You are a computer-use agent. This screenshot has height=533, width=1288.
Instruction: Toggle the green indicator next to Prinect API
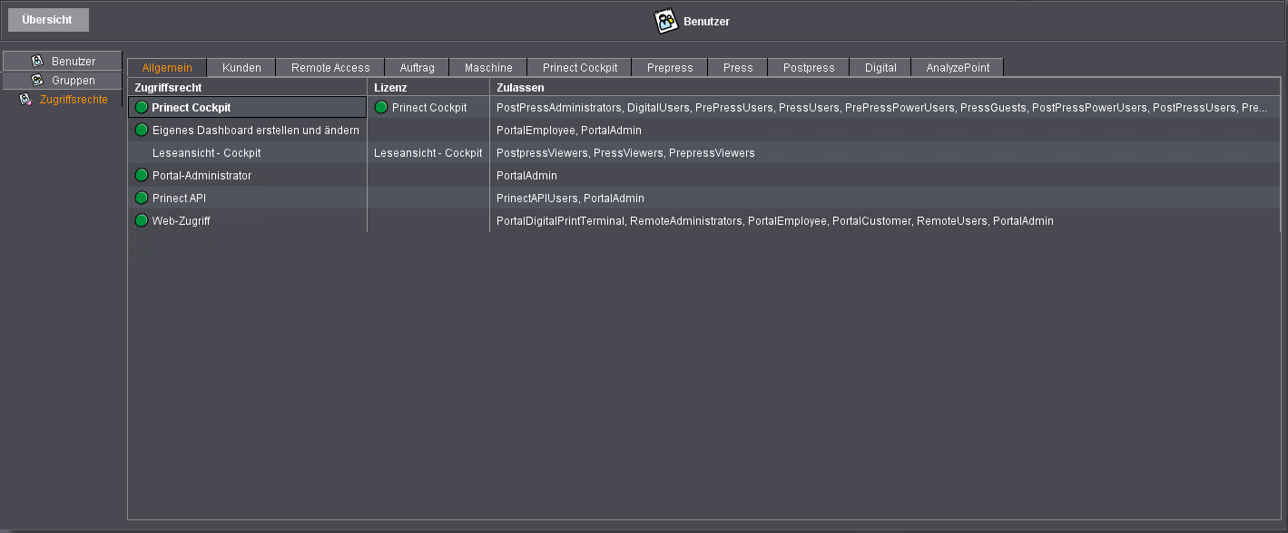pyautogui.click(x=141, y=198)
